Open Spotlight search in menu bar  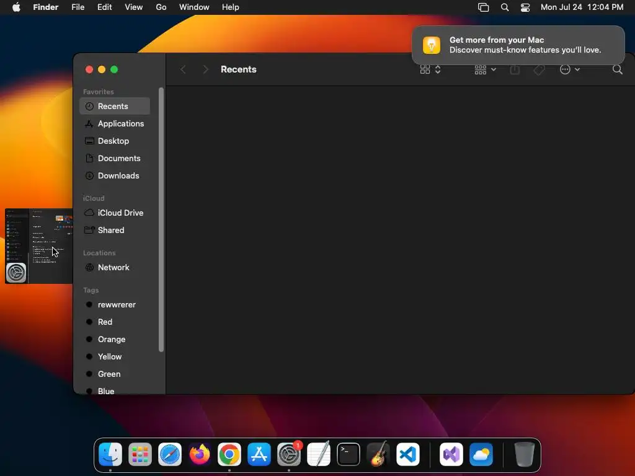505,7
